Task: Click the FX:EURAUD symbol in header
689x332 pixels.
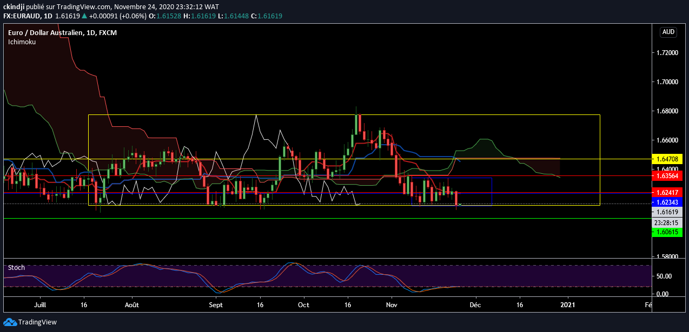Action: point(21,16)
